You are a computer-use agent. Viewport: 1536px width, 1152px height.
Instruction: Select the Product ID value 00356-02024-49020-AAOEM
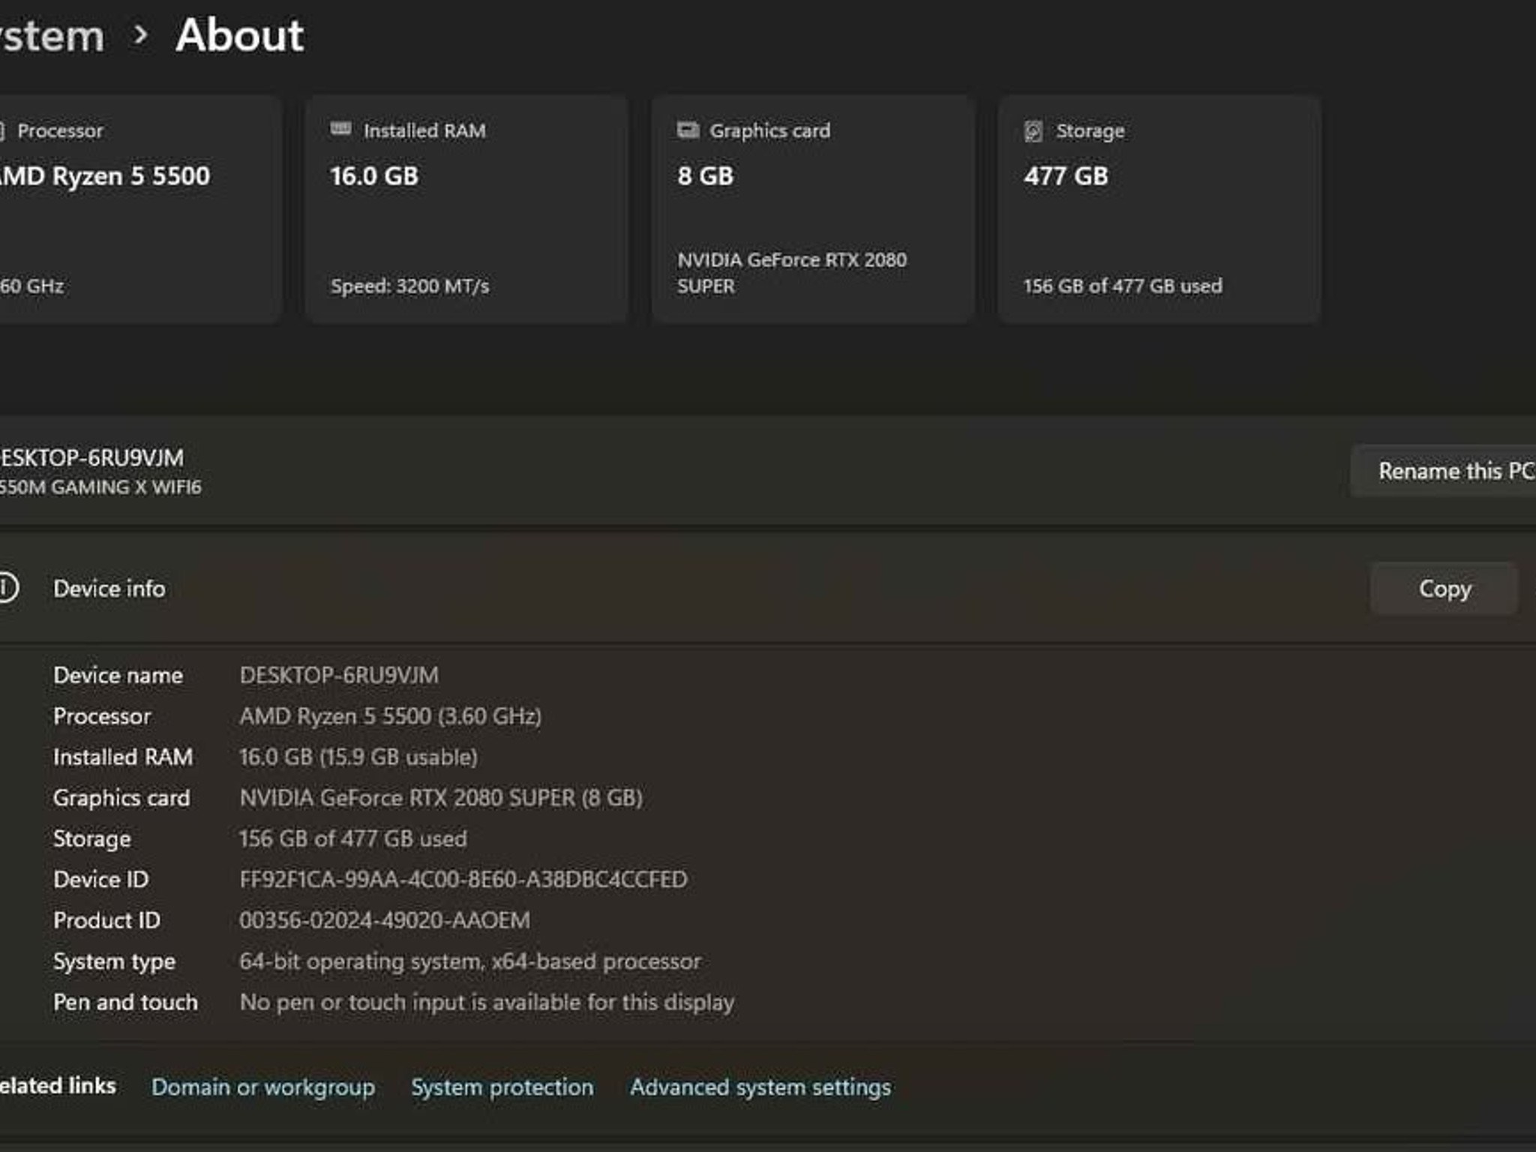(384, 920)
